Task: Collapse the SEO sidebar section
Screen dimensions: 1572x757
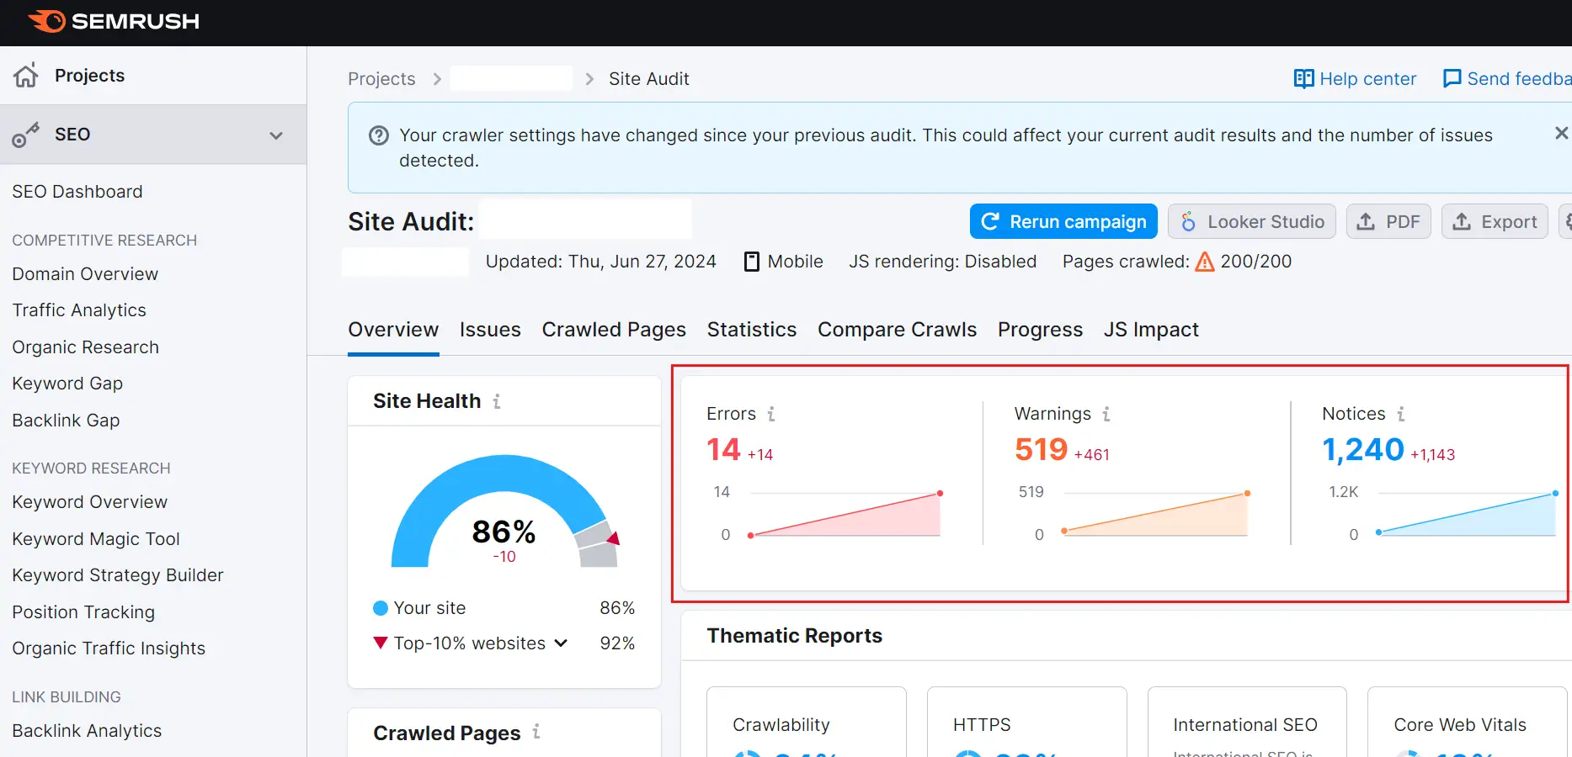Action: tap(275, 135)
